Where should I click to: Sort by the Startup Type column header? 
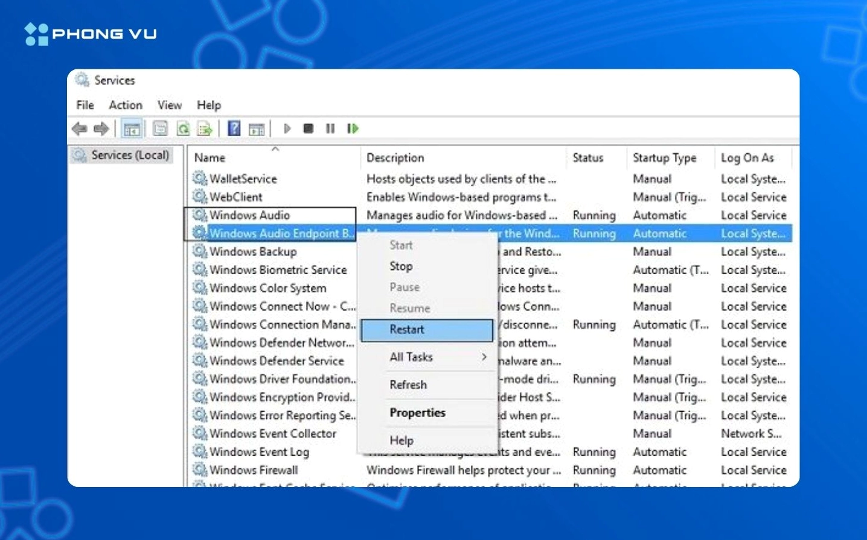[665, 158]
